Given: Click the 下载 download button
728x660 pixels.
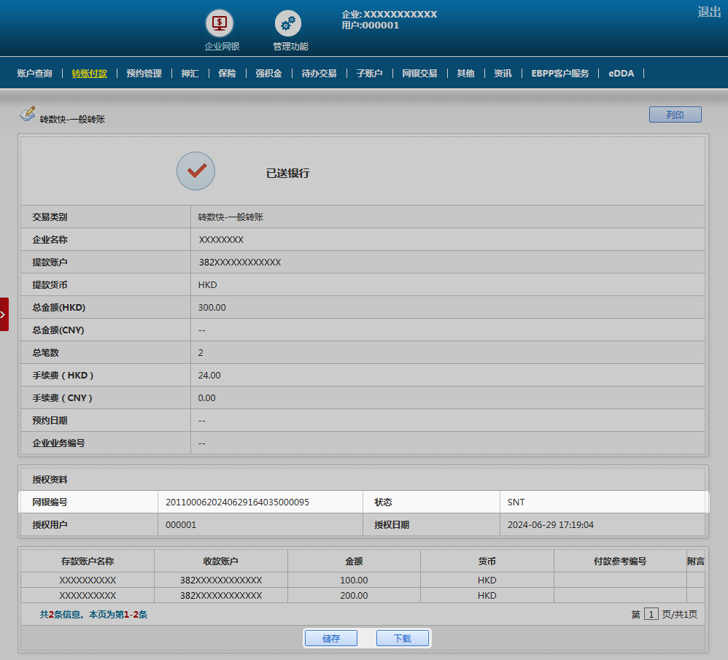Looking at the screenshot, I should 402,638.
